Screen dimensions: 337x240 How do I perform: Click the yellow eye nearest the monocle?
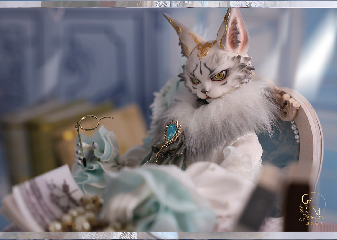pos(196,81)
